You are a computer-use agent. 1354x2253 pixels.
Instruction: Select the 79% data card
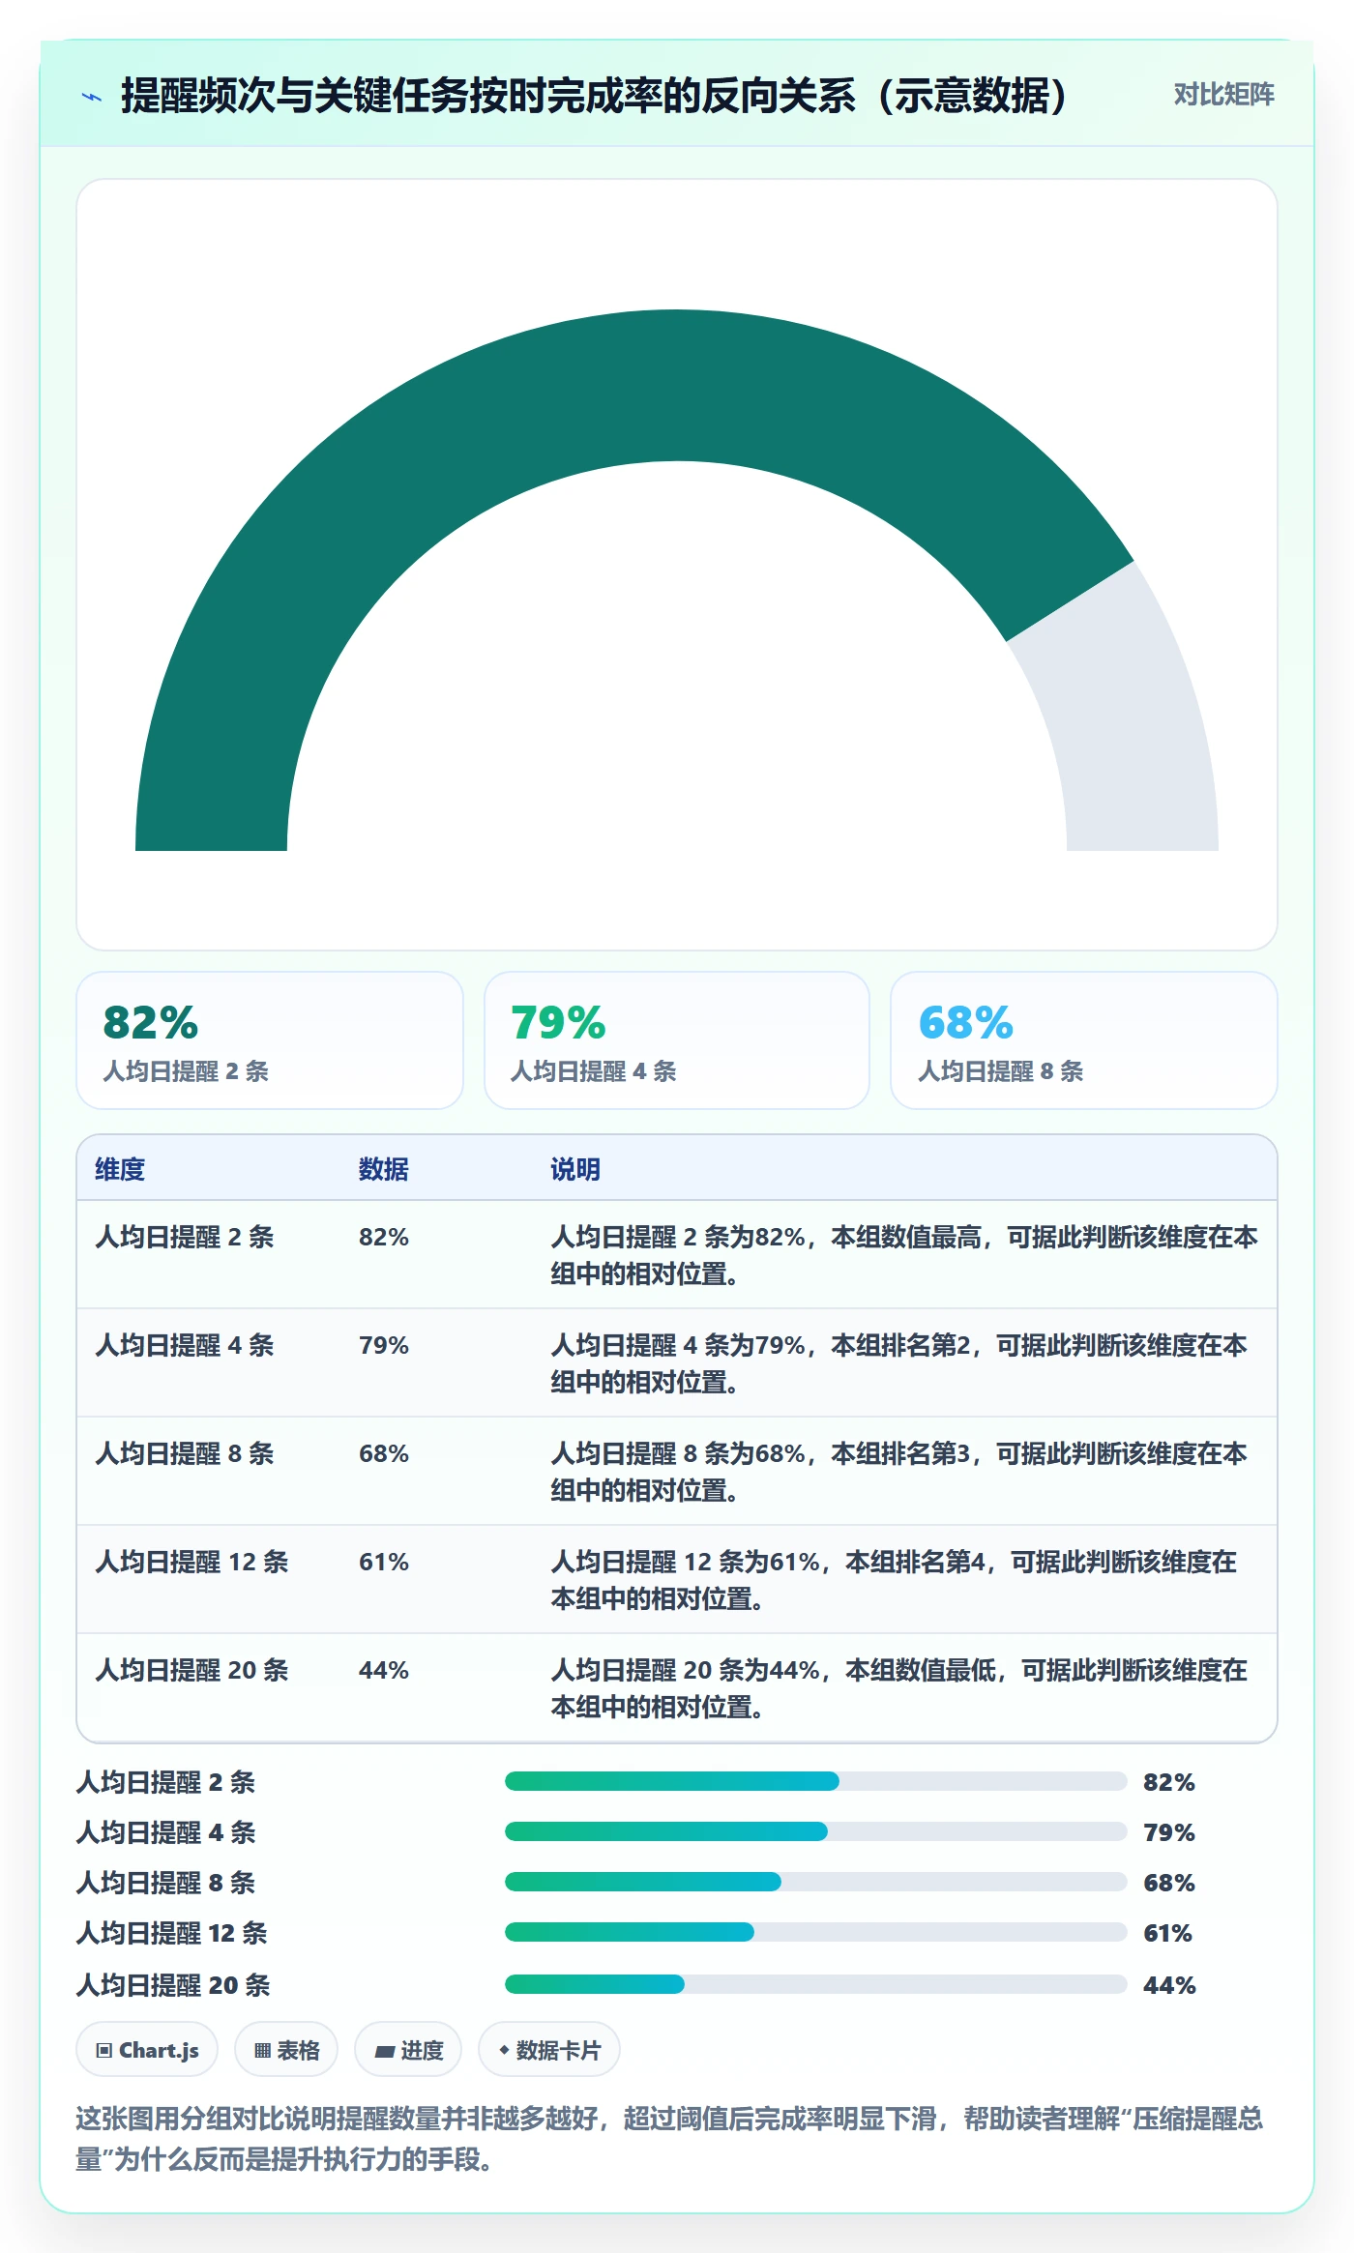tap(677, 1040)
